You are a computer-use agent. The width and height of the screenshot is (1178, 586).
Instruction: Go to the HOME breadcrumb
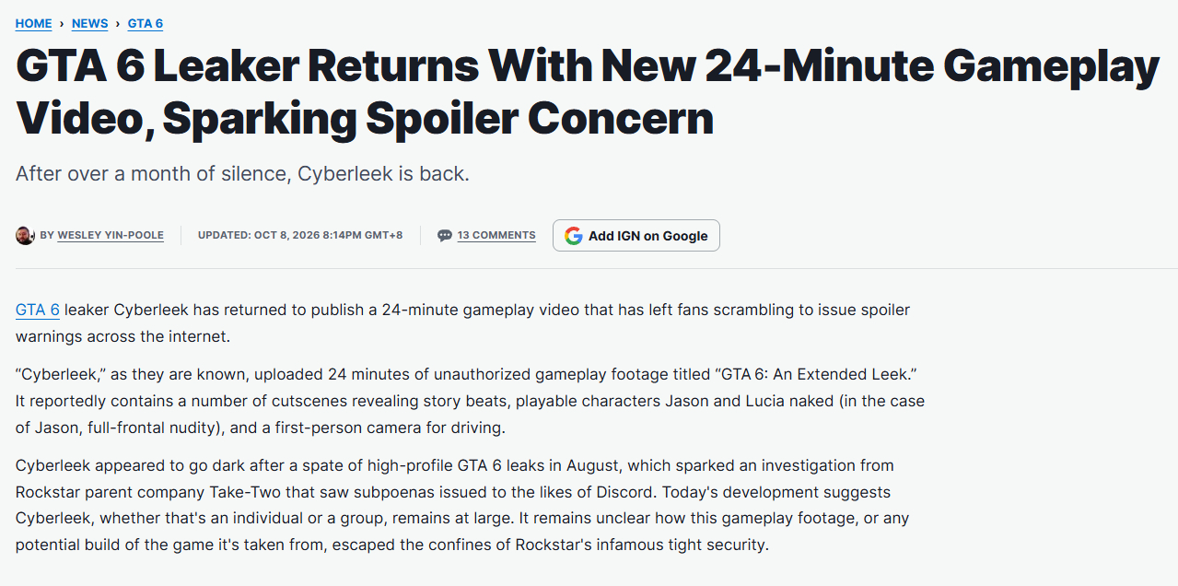click(x=34, y=23)
